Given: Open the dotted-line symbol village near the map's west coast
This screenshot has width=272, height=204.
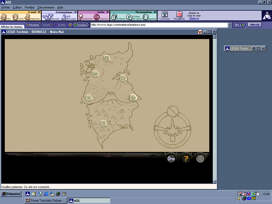Looking at the screenshot, I should click(95, 74).
